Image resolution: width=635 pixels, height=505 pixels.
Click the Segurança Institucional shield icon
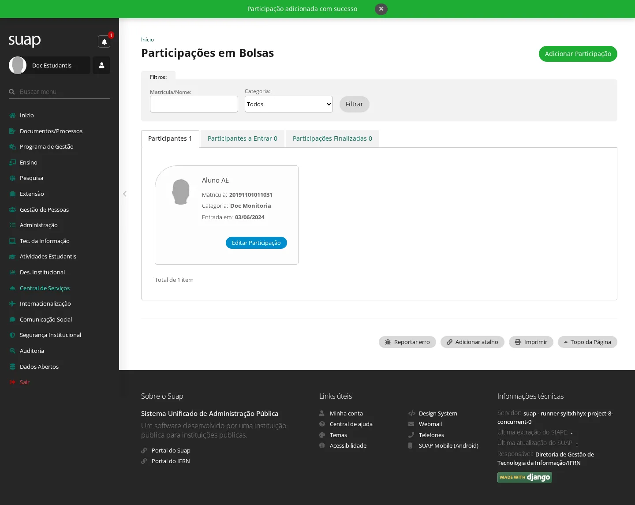coord(12,335)
